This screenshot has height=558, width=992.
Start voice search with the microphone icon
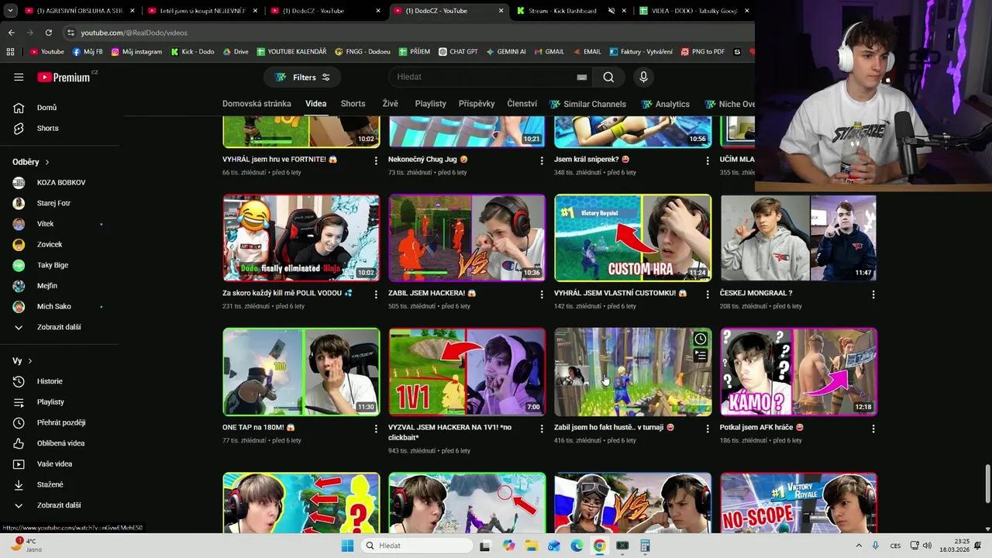643,77
